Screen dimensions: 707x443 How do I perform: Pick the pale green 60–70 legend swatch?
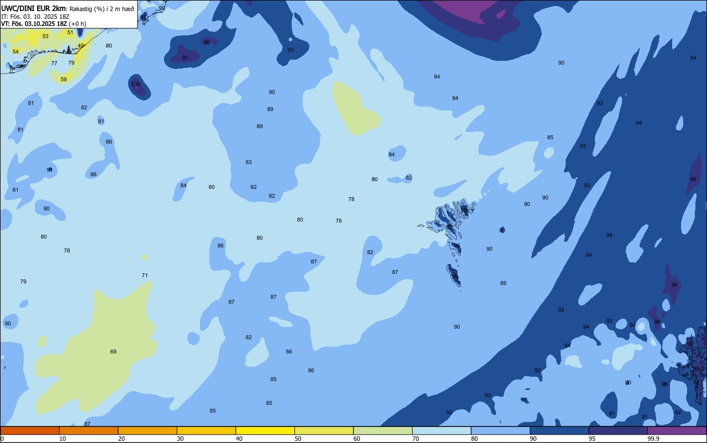tap(383, 430)
